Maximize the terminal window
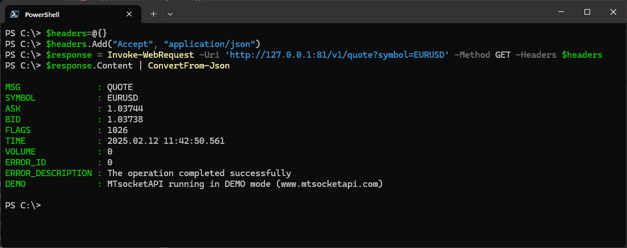The height and width of the screenshot is (248, 627). point(587,12)
